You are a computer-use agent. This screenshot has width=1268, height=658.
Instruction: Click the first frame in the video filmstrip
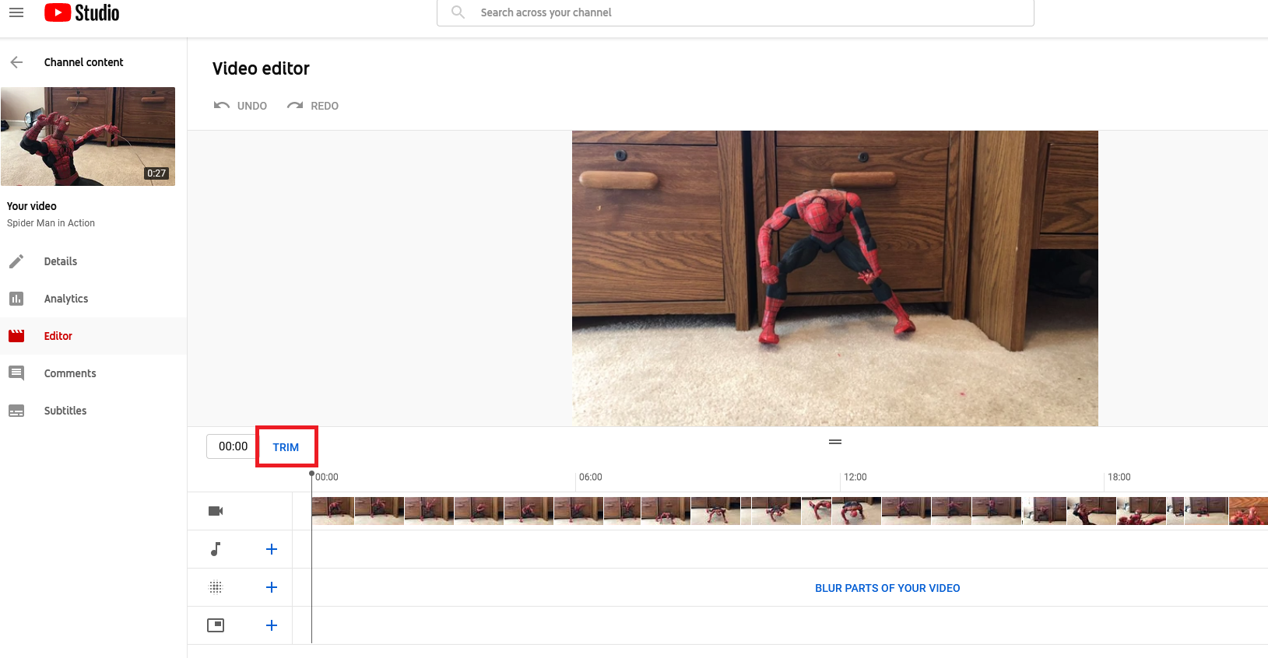(333, 511)
